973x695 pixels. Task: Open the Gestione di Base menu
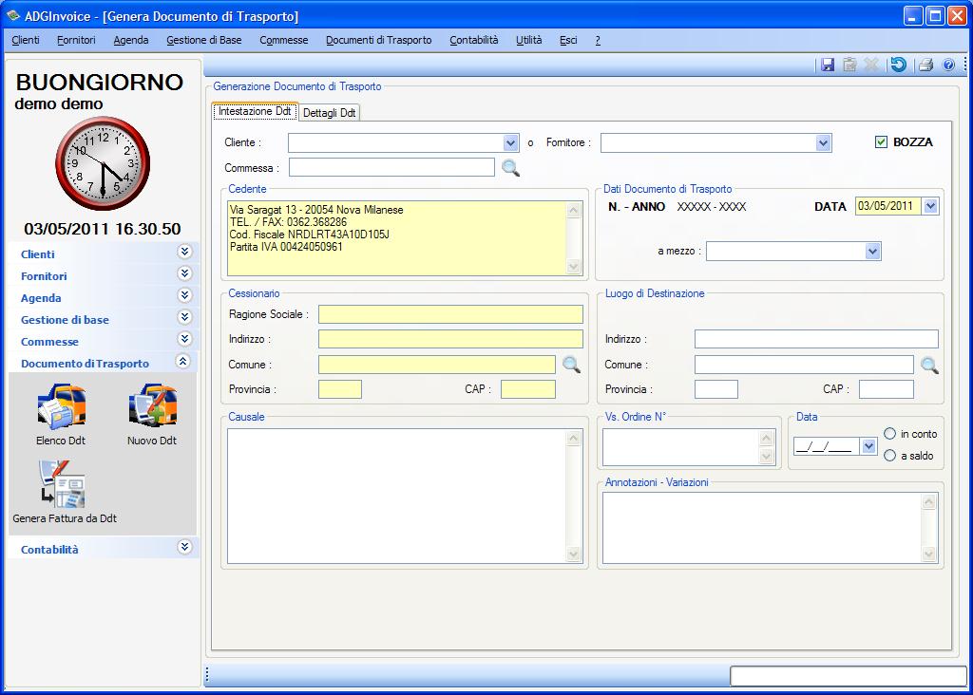(203, 40)
